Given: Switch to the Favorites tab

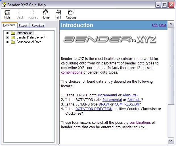Looking at the screenshot, I should coord(38,26).
